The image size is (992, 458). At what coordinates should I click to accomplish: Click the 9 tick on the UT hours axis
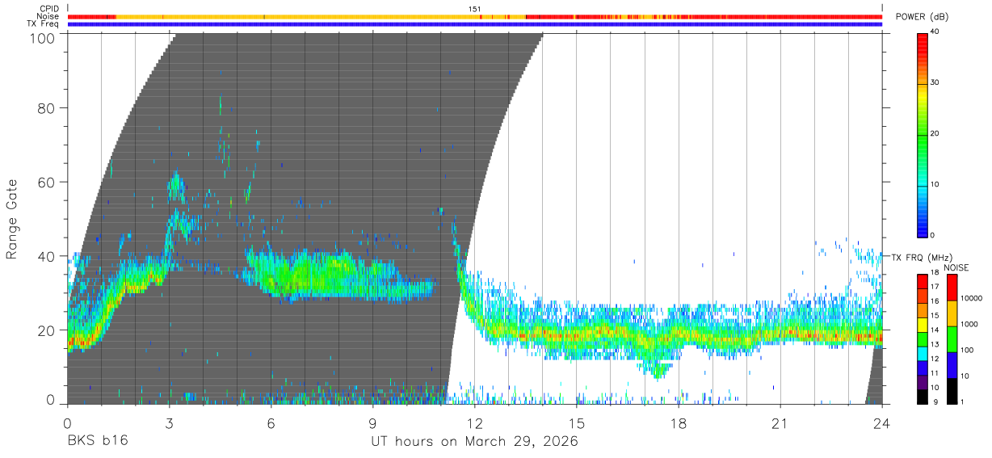372,422
